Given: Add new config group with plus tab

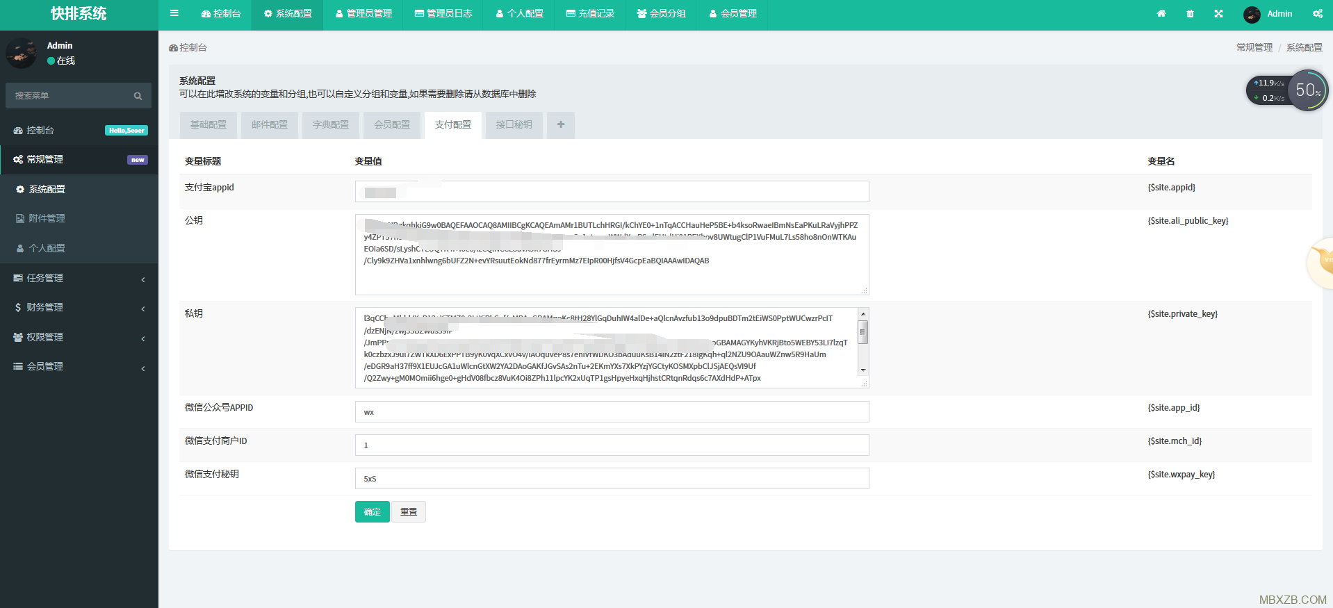Looking at the screenshot, I should [x=561, y=125].
